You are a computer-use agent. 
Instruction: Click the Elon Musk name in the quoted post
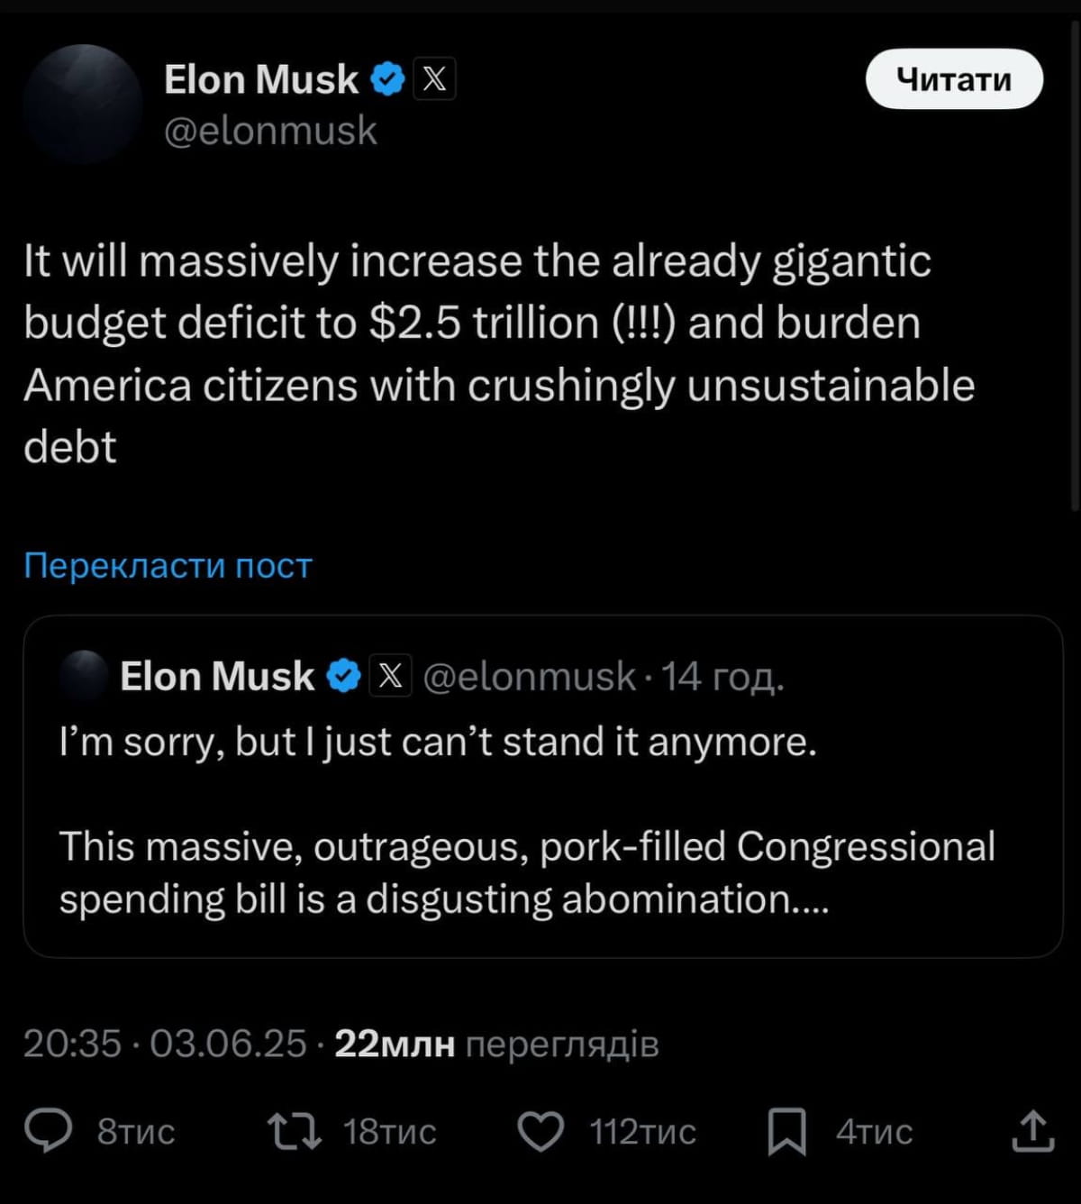217,676
